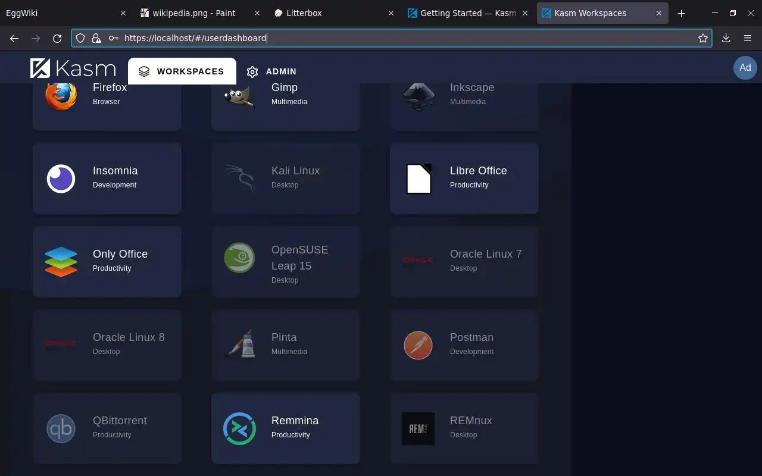Open the Firefox browser workspace icon

point(61,95)
